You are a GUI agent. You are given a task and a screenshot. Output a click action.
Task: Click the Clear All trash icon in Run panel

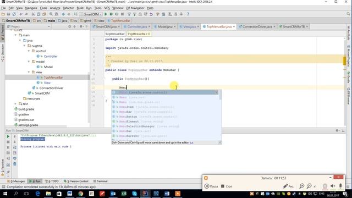(x=15, y=164)
